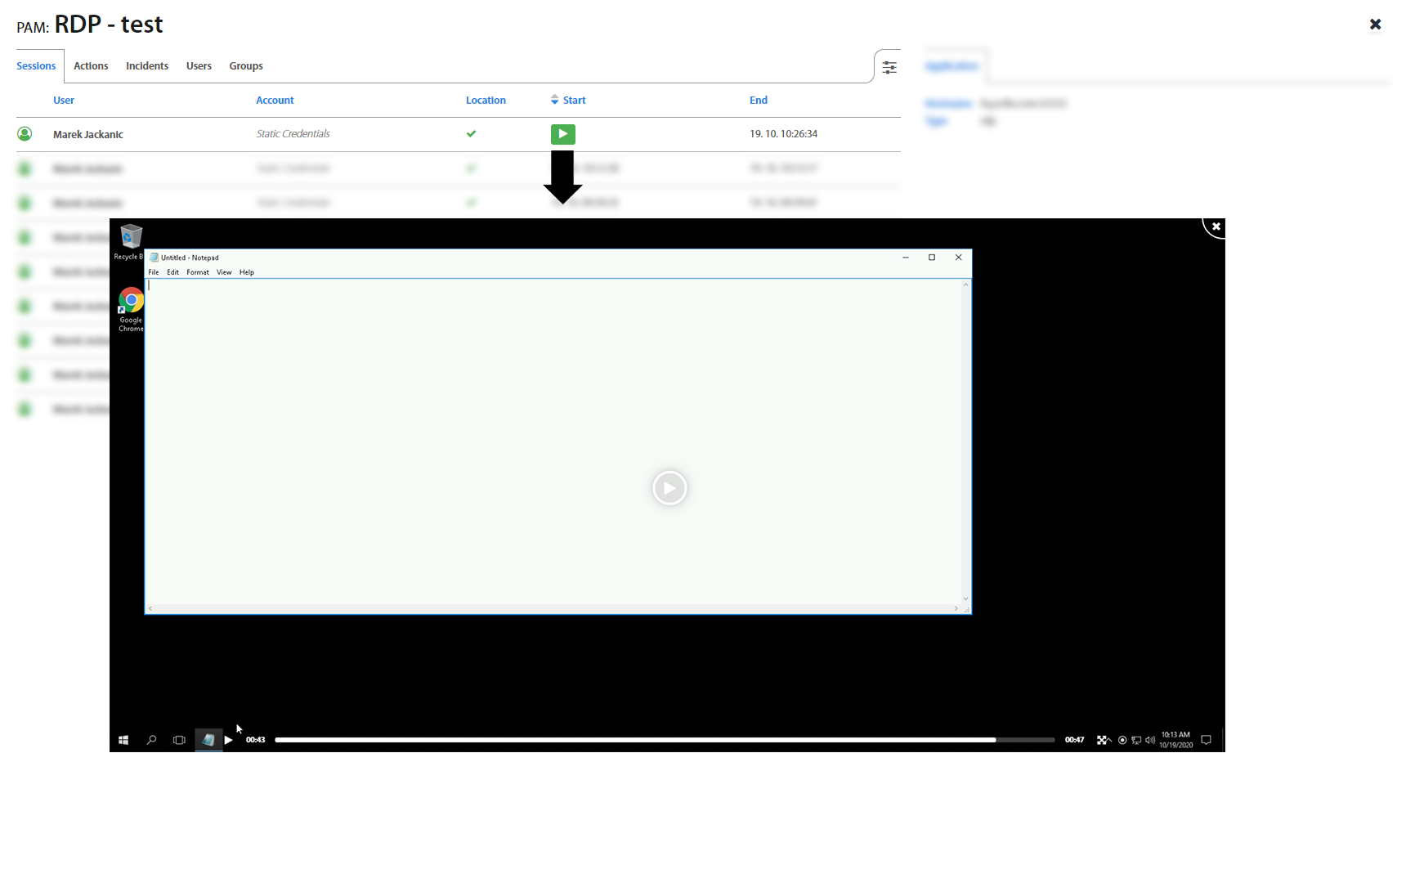
Task: Toggle fullscreen in the video player
Action: [1102, 740]
